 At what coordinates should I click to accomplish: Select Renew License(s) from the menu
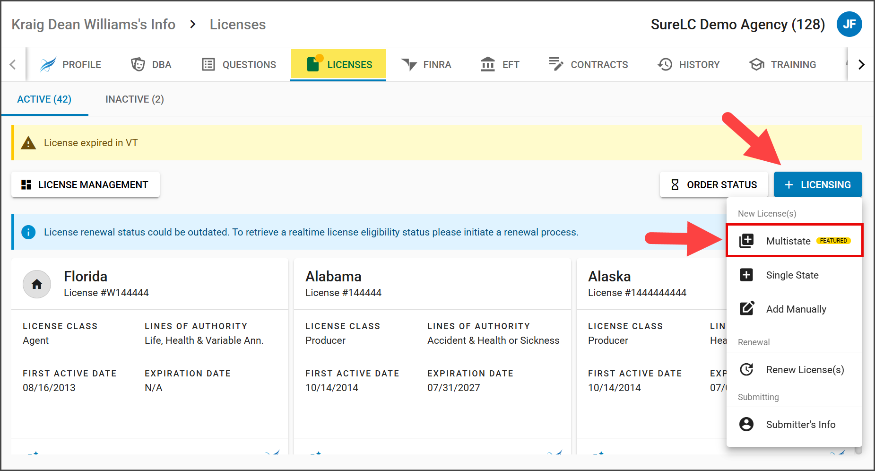(795, 369)
